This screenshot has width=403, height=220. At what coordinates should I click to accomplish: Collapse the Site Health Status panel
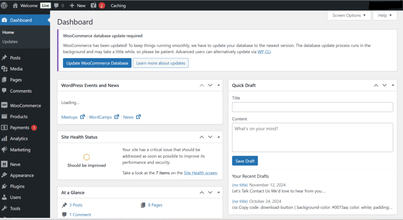click(219, 137)
